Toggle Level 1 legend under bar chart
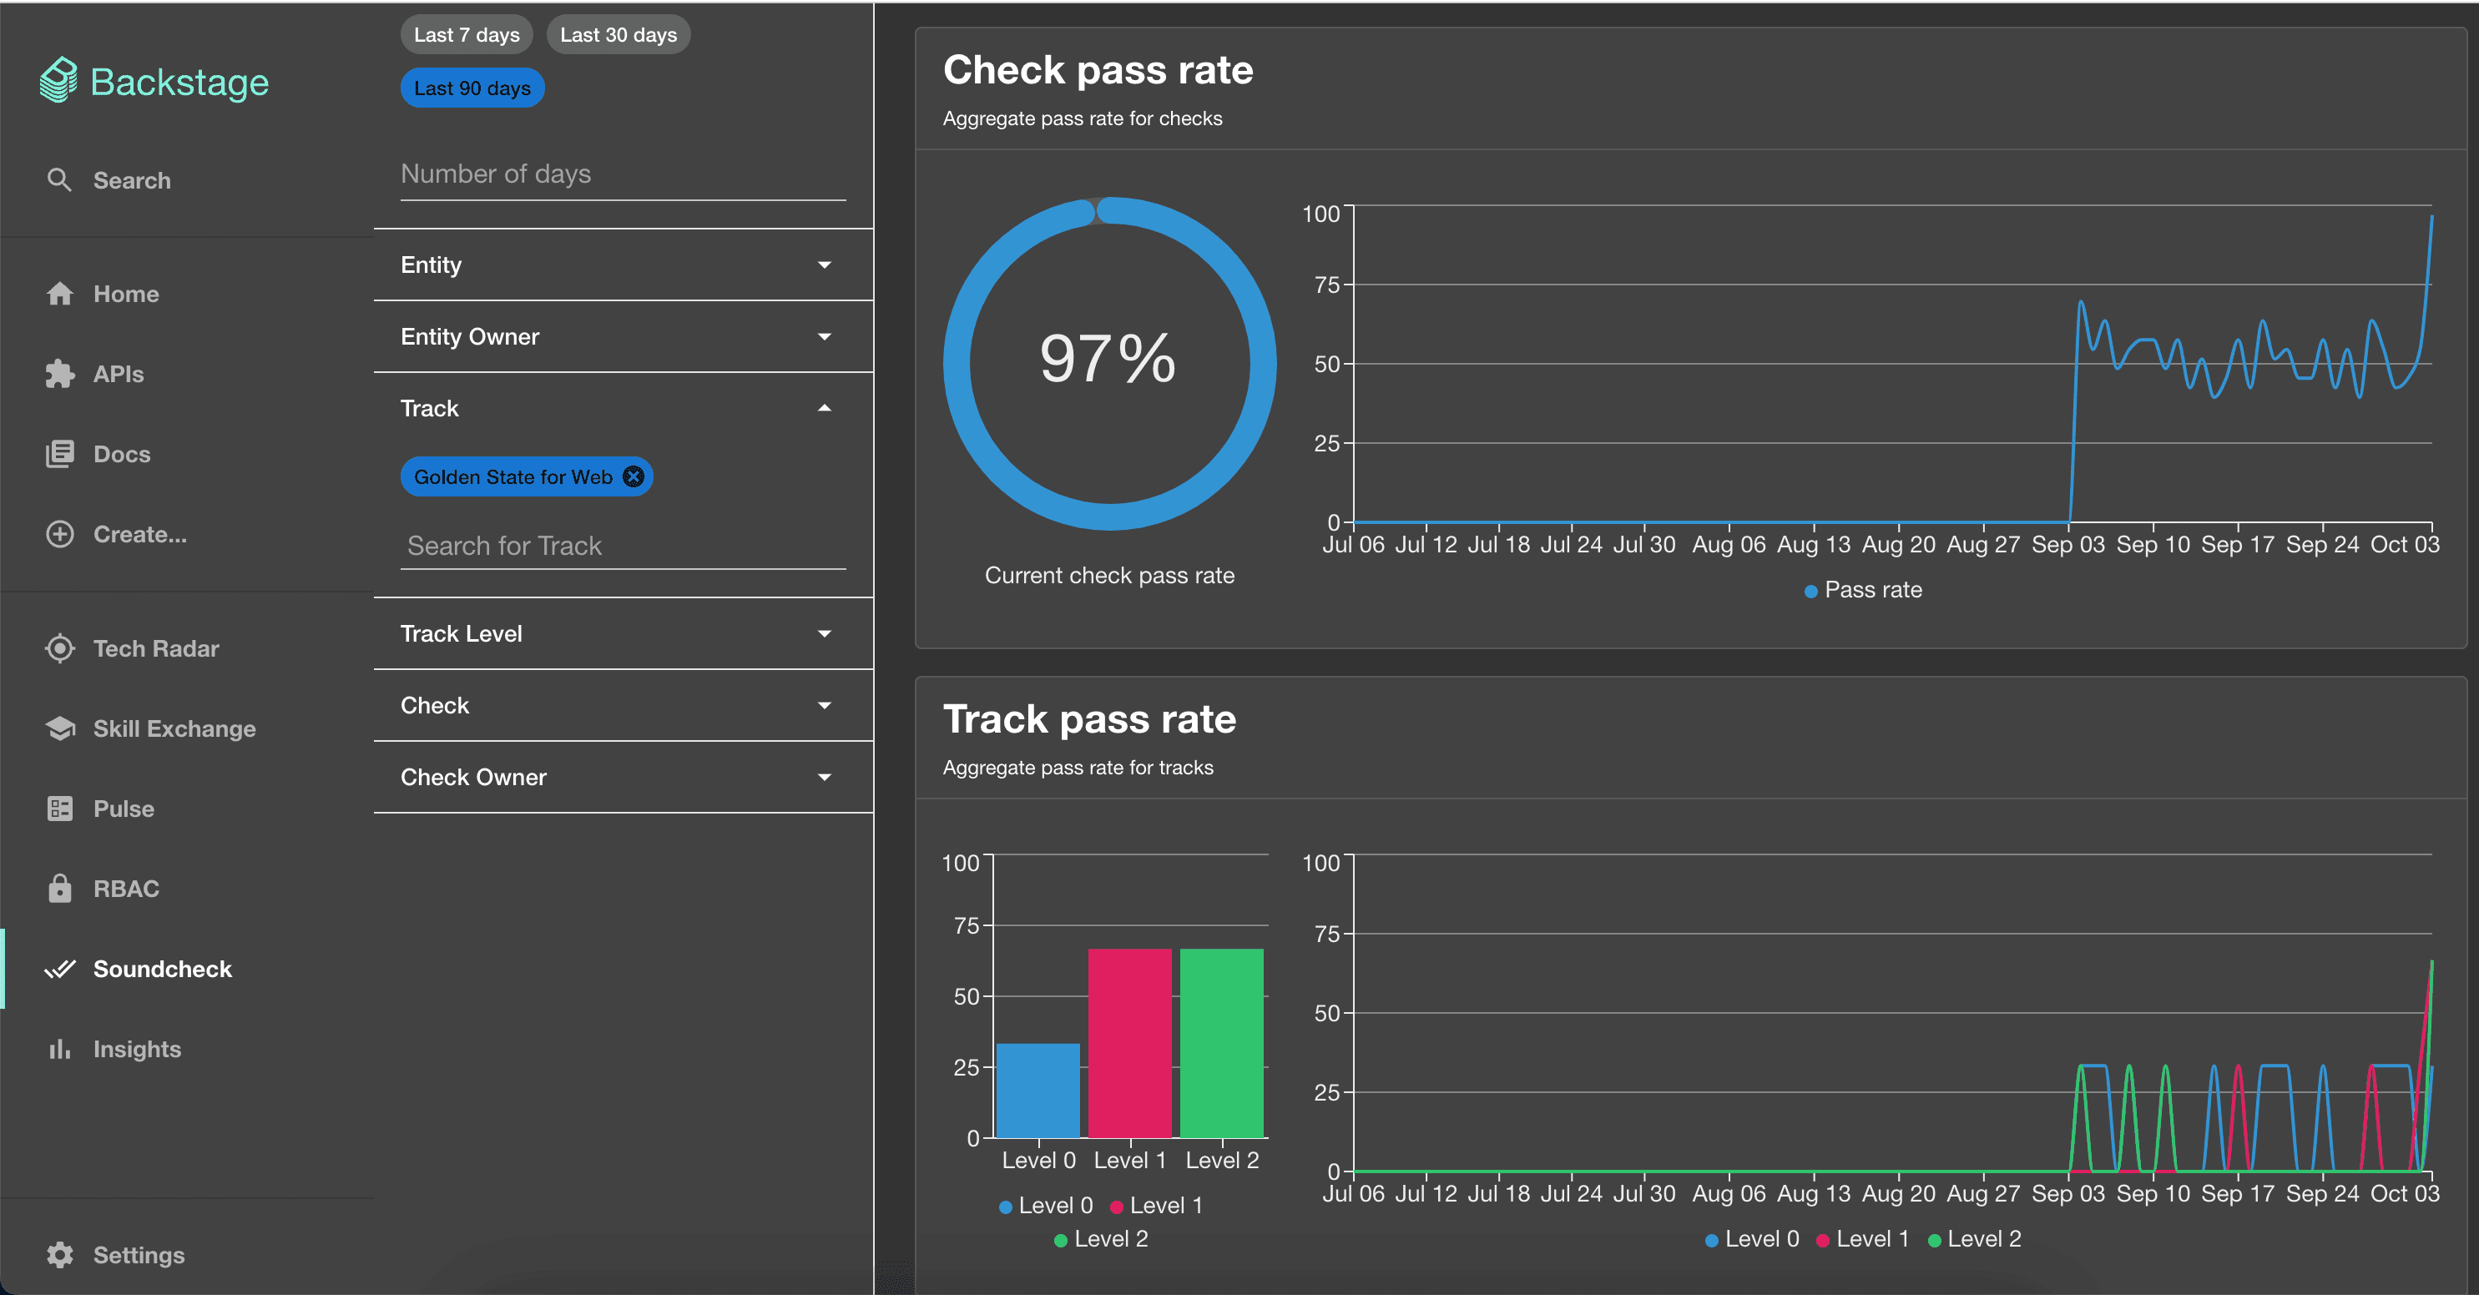This screenshot has width=2479, height=1295. point(1156,1206)
